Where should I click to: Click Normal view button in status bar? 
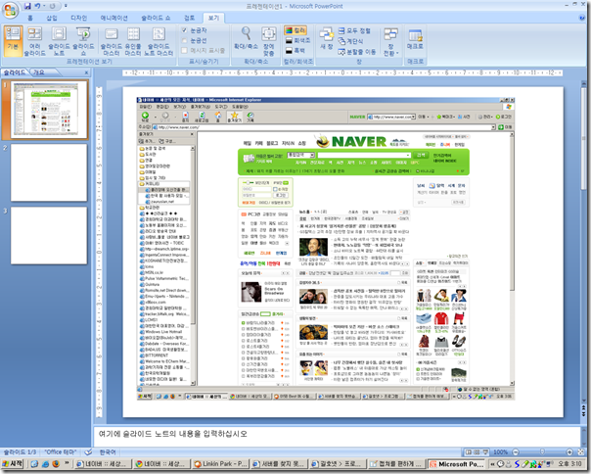pos(468,451)
